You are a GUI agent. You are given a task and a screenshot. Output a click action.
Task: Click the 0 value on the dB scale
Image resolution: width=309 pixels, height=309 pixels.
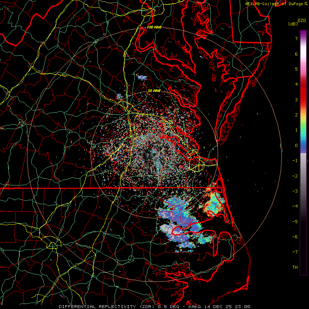(x=296, y=146)
